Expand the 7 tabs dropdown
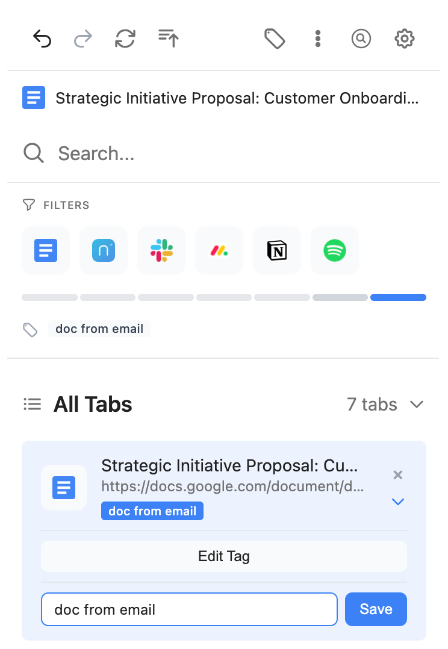Screen dimensions: 448x649 (x=417, y=405)
